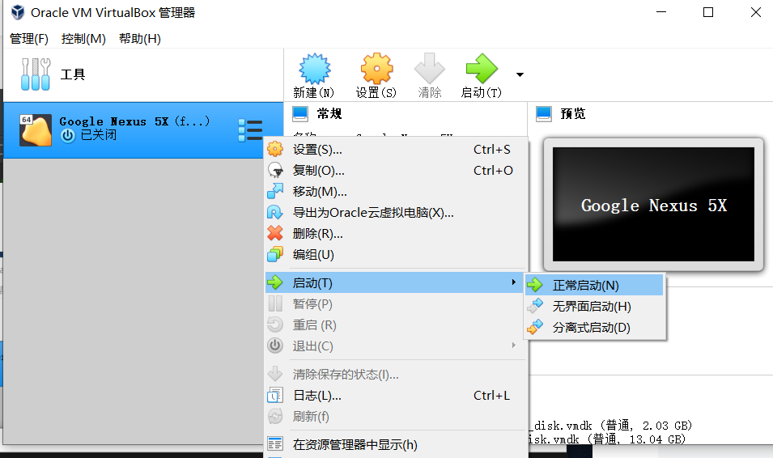Open the Google Nexus 5X machine list menu icon
The height and width of the screenshot is (458, 773).
pyautogui.click(x=250, y=130)
